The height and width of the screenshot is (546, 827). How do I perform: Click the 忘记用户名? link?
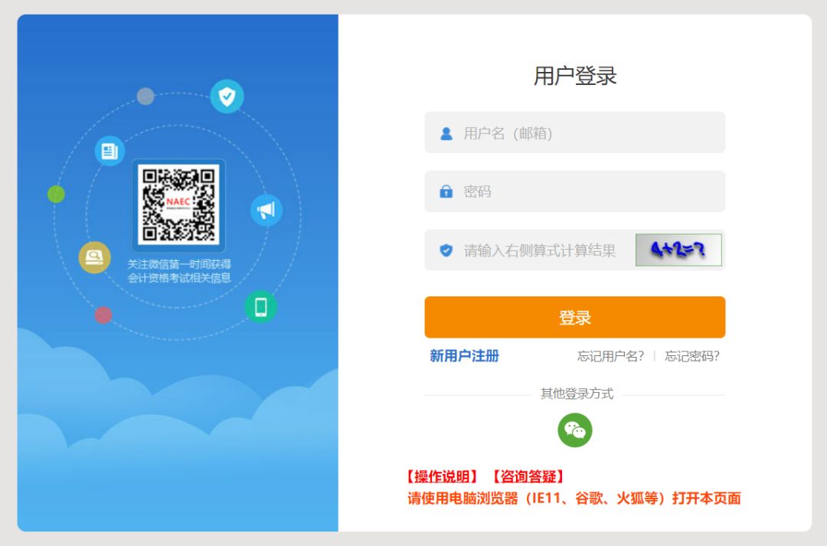tap(610, 356)
